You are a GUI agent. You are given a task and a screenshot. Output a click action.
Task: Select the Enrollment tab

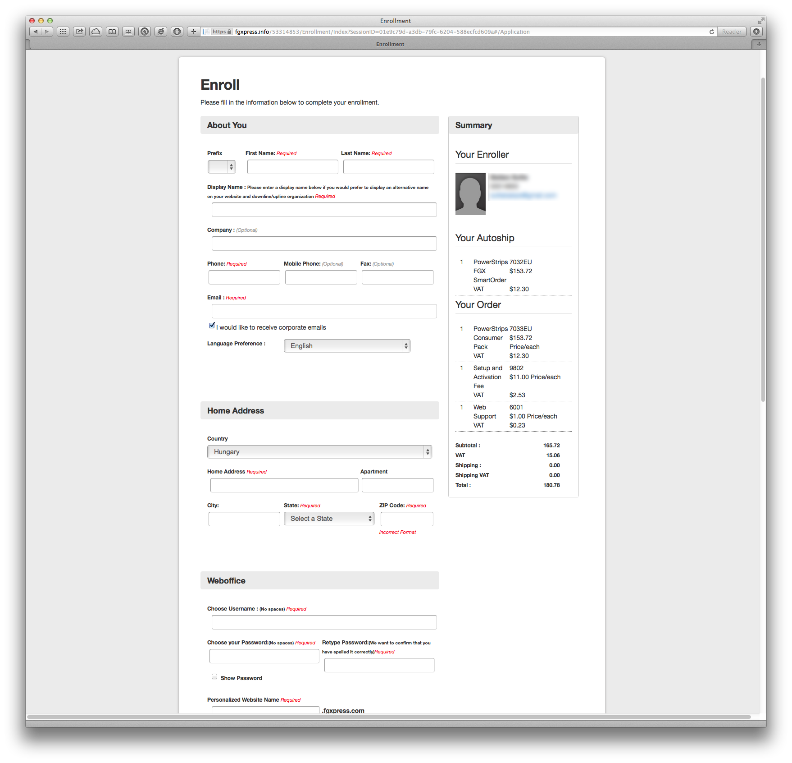pos(390,44)
